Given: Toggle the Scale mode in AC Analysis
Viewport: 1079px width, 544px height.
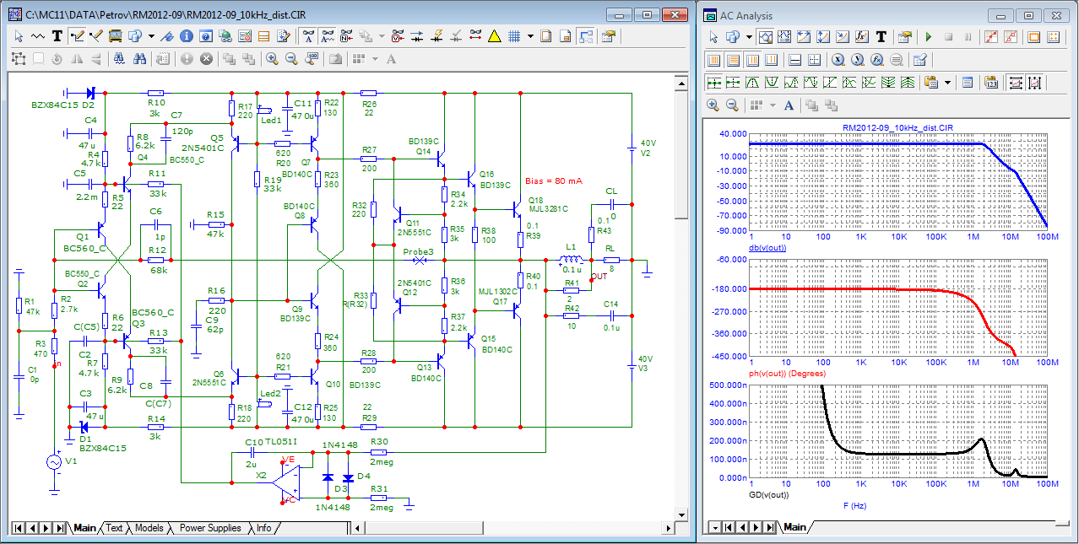Looking at the screenshot, I should click(x=767, y=37).
